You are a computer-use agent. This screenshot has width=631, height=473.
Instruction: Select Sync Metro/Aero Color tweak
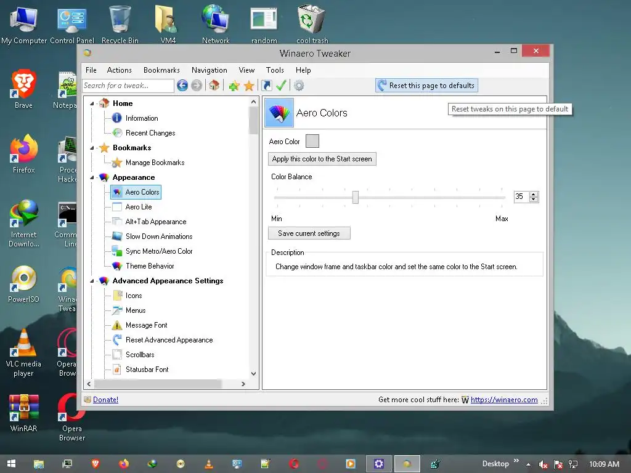point(159,251)
